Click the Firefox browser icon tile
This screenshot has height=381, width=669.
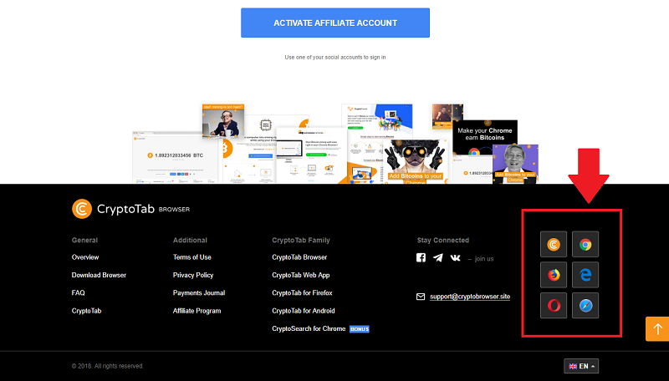point(553,275)
